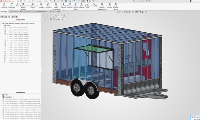Click the Take Snapshot tool

point(110,6)
